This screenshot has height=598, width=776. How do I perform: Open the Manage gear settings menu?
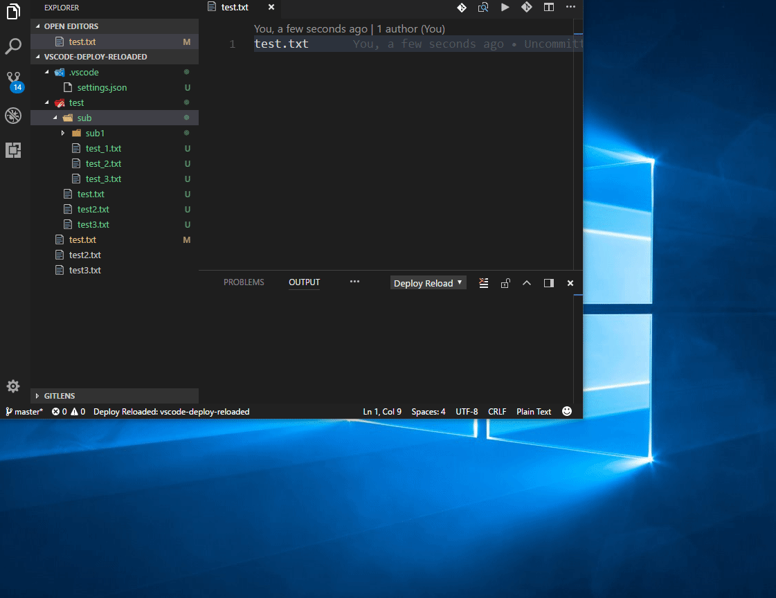pyautogui.click(x=13, y=386)
